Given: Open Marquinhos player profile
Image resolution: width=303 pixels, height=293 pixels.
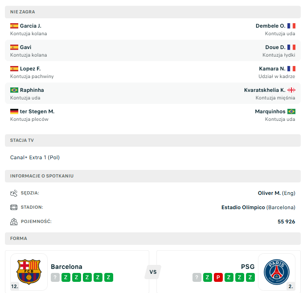Looking at the screenshot, I should (270, 111).
